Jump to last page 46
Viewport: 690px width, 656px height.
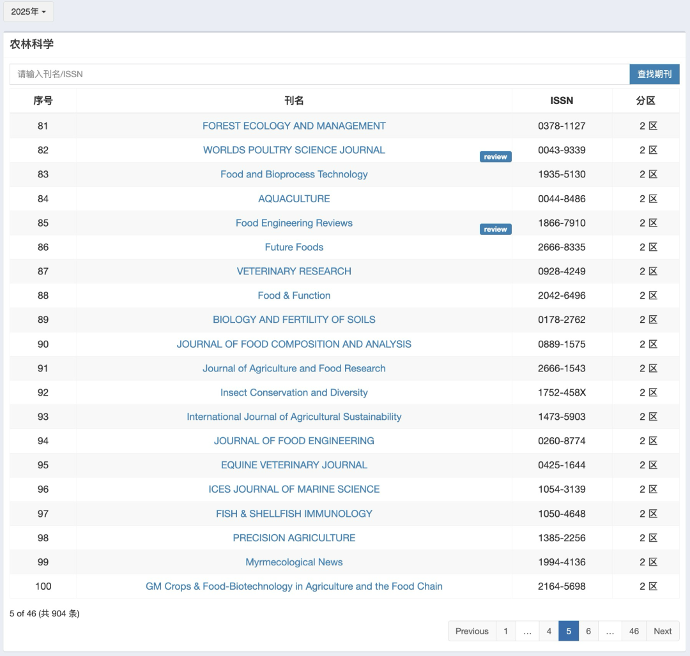[634, 631]
